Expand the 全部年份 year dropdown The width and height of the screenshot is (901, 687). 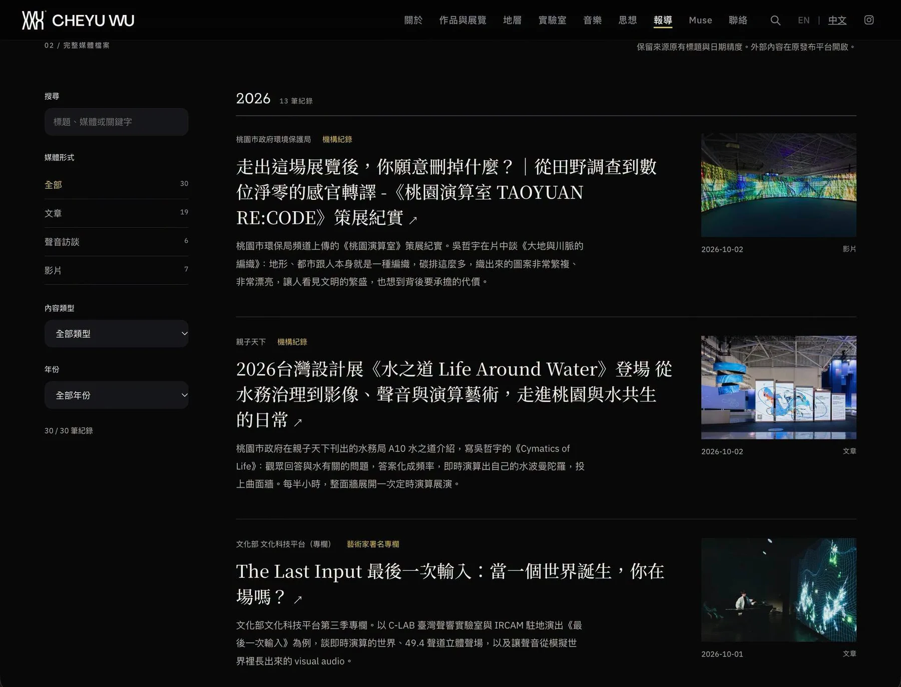(116, 395)
